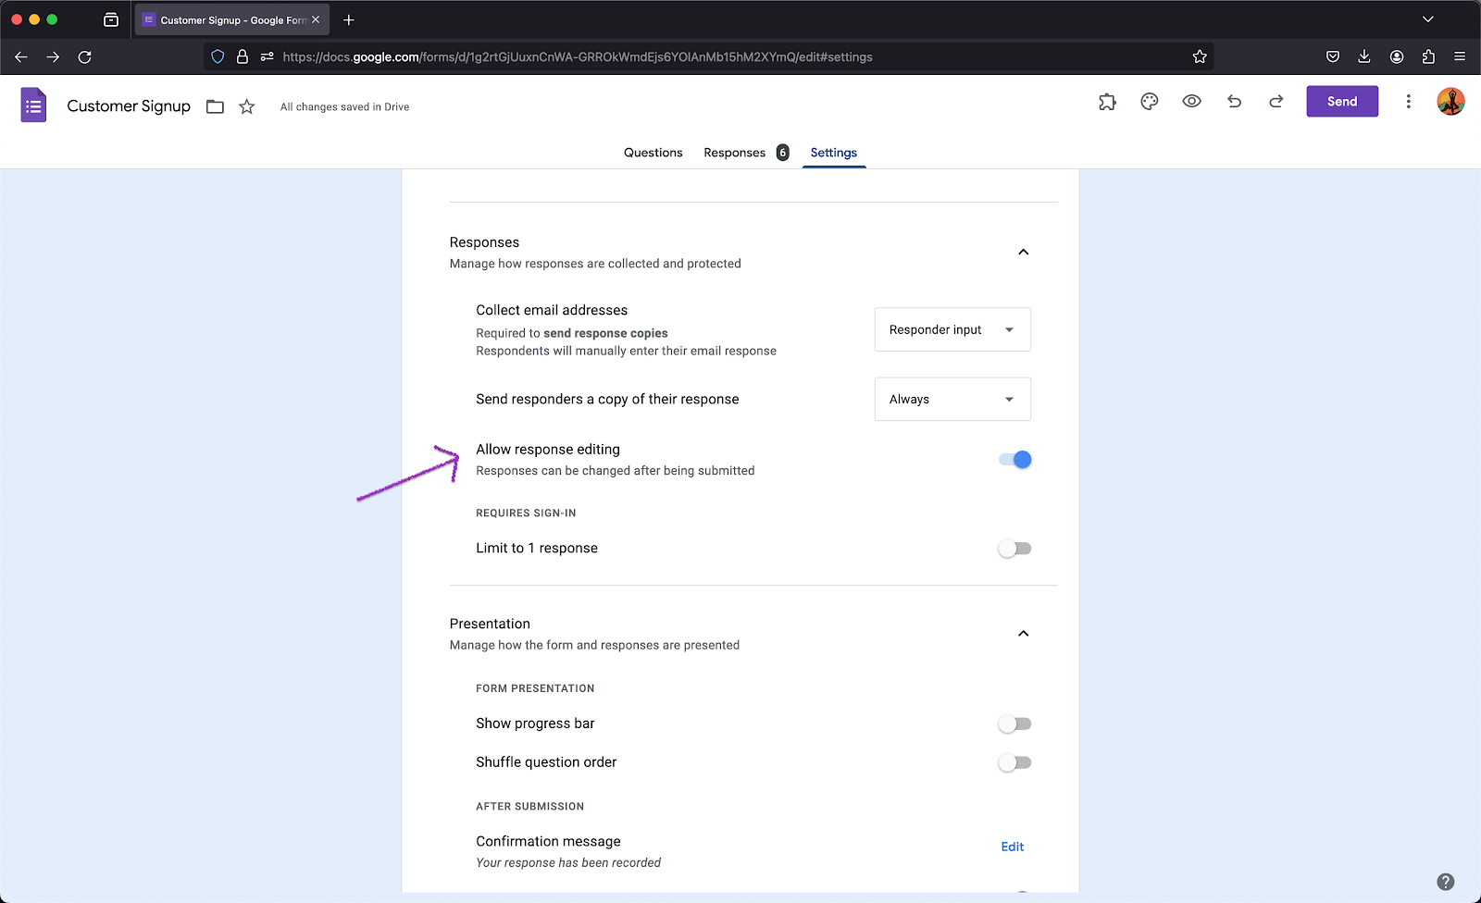The image size is (1481, 903).
Task: Open the three-dot more options menu
Action: tap(1408, 102)
